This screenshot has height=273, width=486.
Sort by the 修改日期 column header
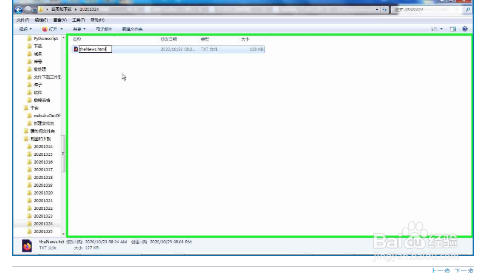coord(169,39)
